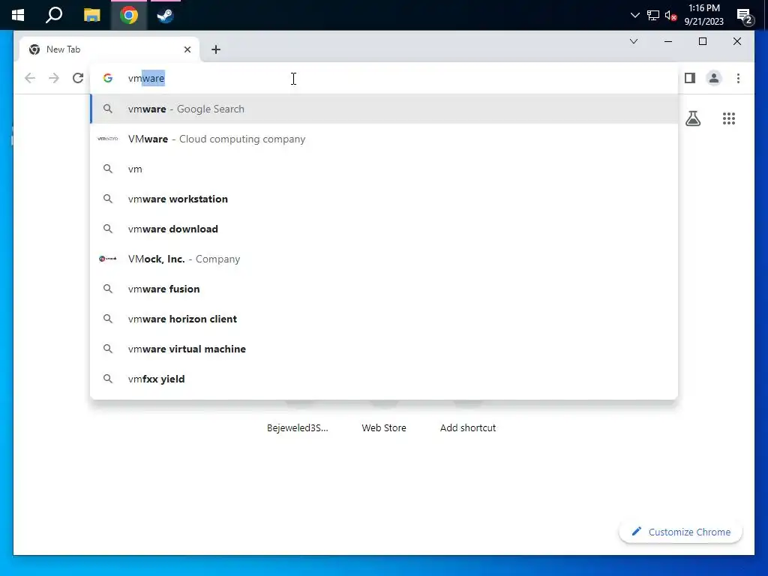Screen dimensions: 768x576
Task: Choose the 'vm' suggestion
Action: tap(384, 169)
